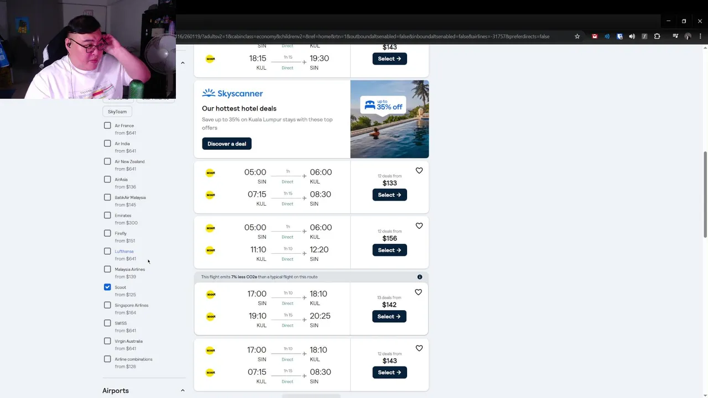Favorite the bottom $143 flight with the heart
Screen dimensions: 708x398
[x=419, y=348]
